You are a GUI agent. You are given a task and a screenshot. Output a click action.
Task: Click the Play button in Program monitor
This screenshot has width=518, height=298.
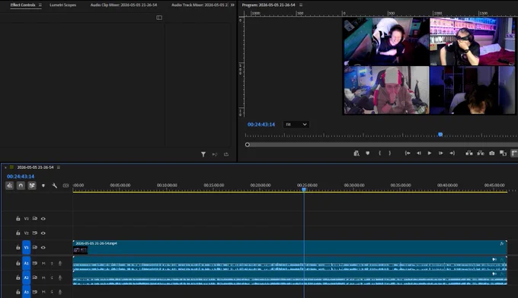(430, 153)
